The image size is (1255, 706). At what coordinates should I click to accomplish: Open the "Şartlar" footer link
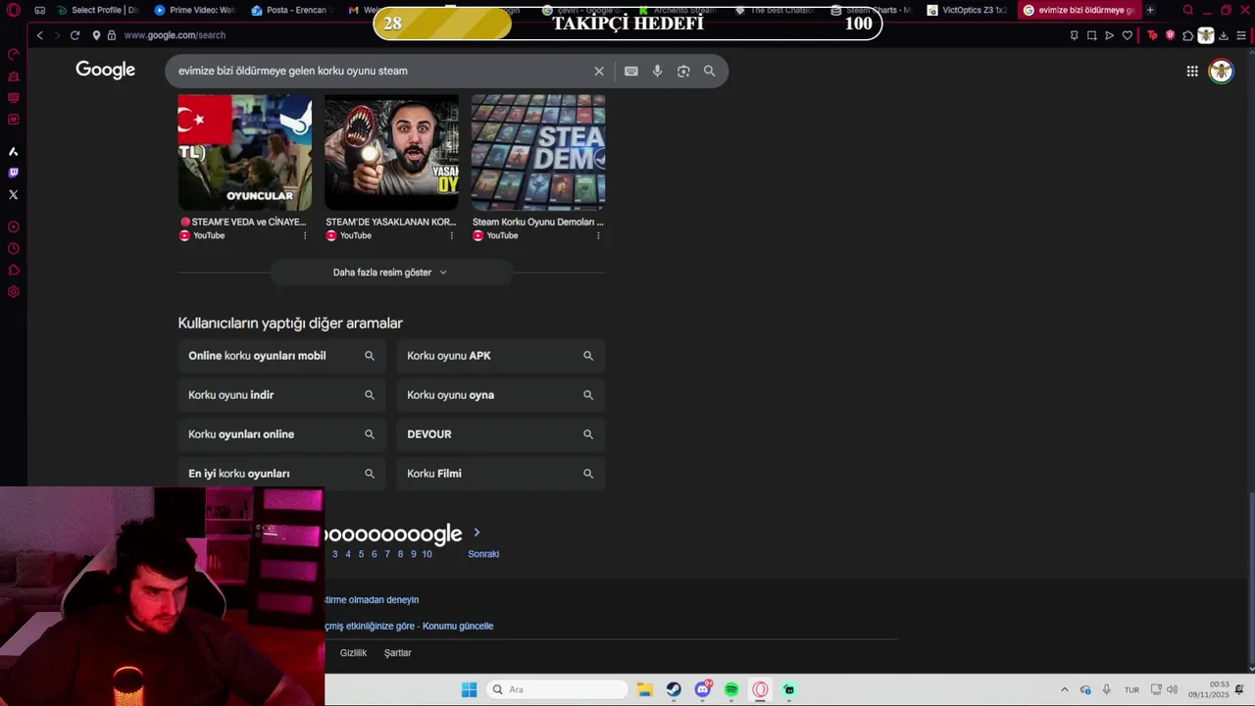[x=397, y=653]
